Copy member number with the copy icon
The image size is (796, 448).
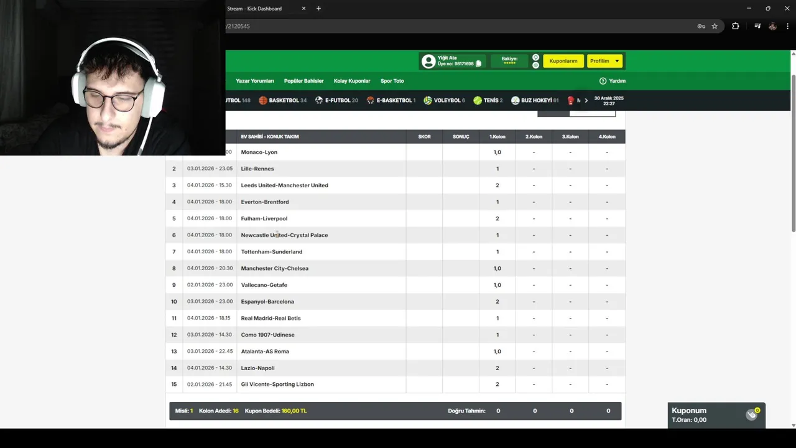tap(478, 63)
